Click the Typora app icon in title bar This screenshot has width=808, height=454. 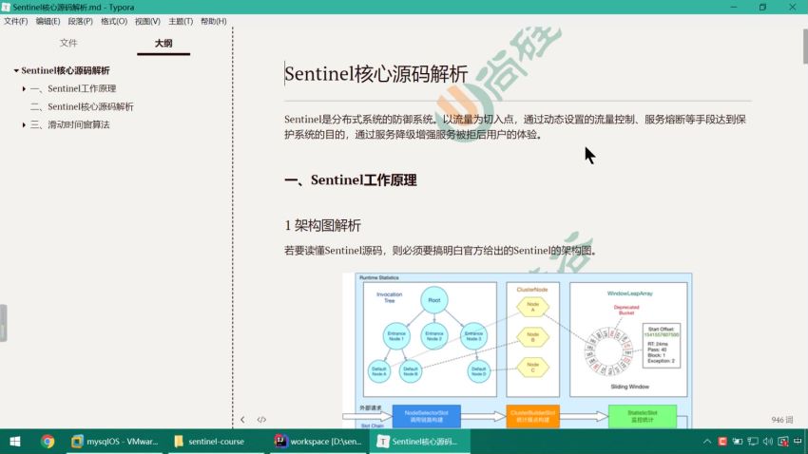tap(6, 8)
